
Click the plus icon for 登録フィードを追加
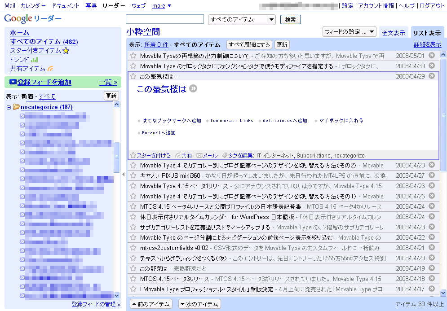tap(13, 82)
